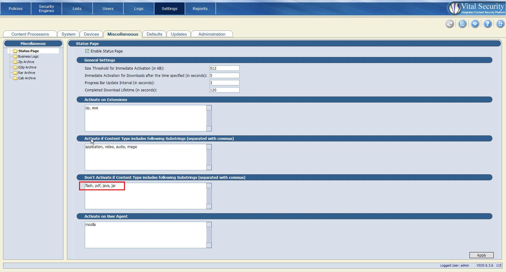This screenshot has width=506, height=272.
Task: Open the Reports menu
Action: point(200,8)
